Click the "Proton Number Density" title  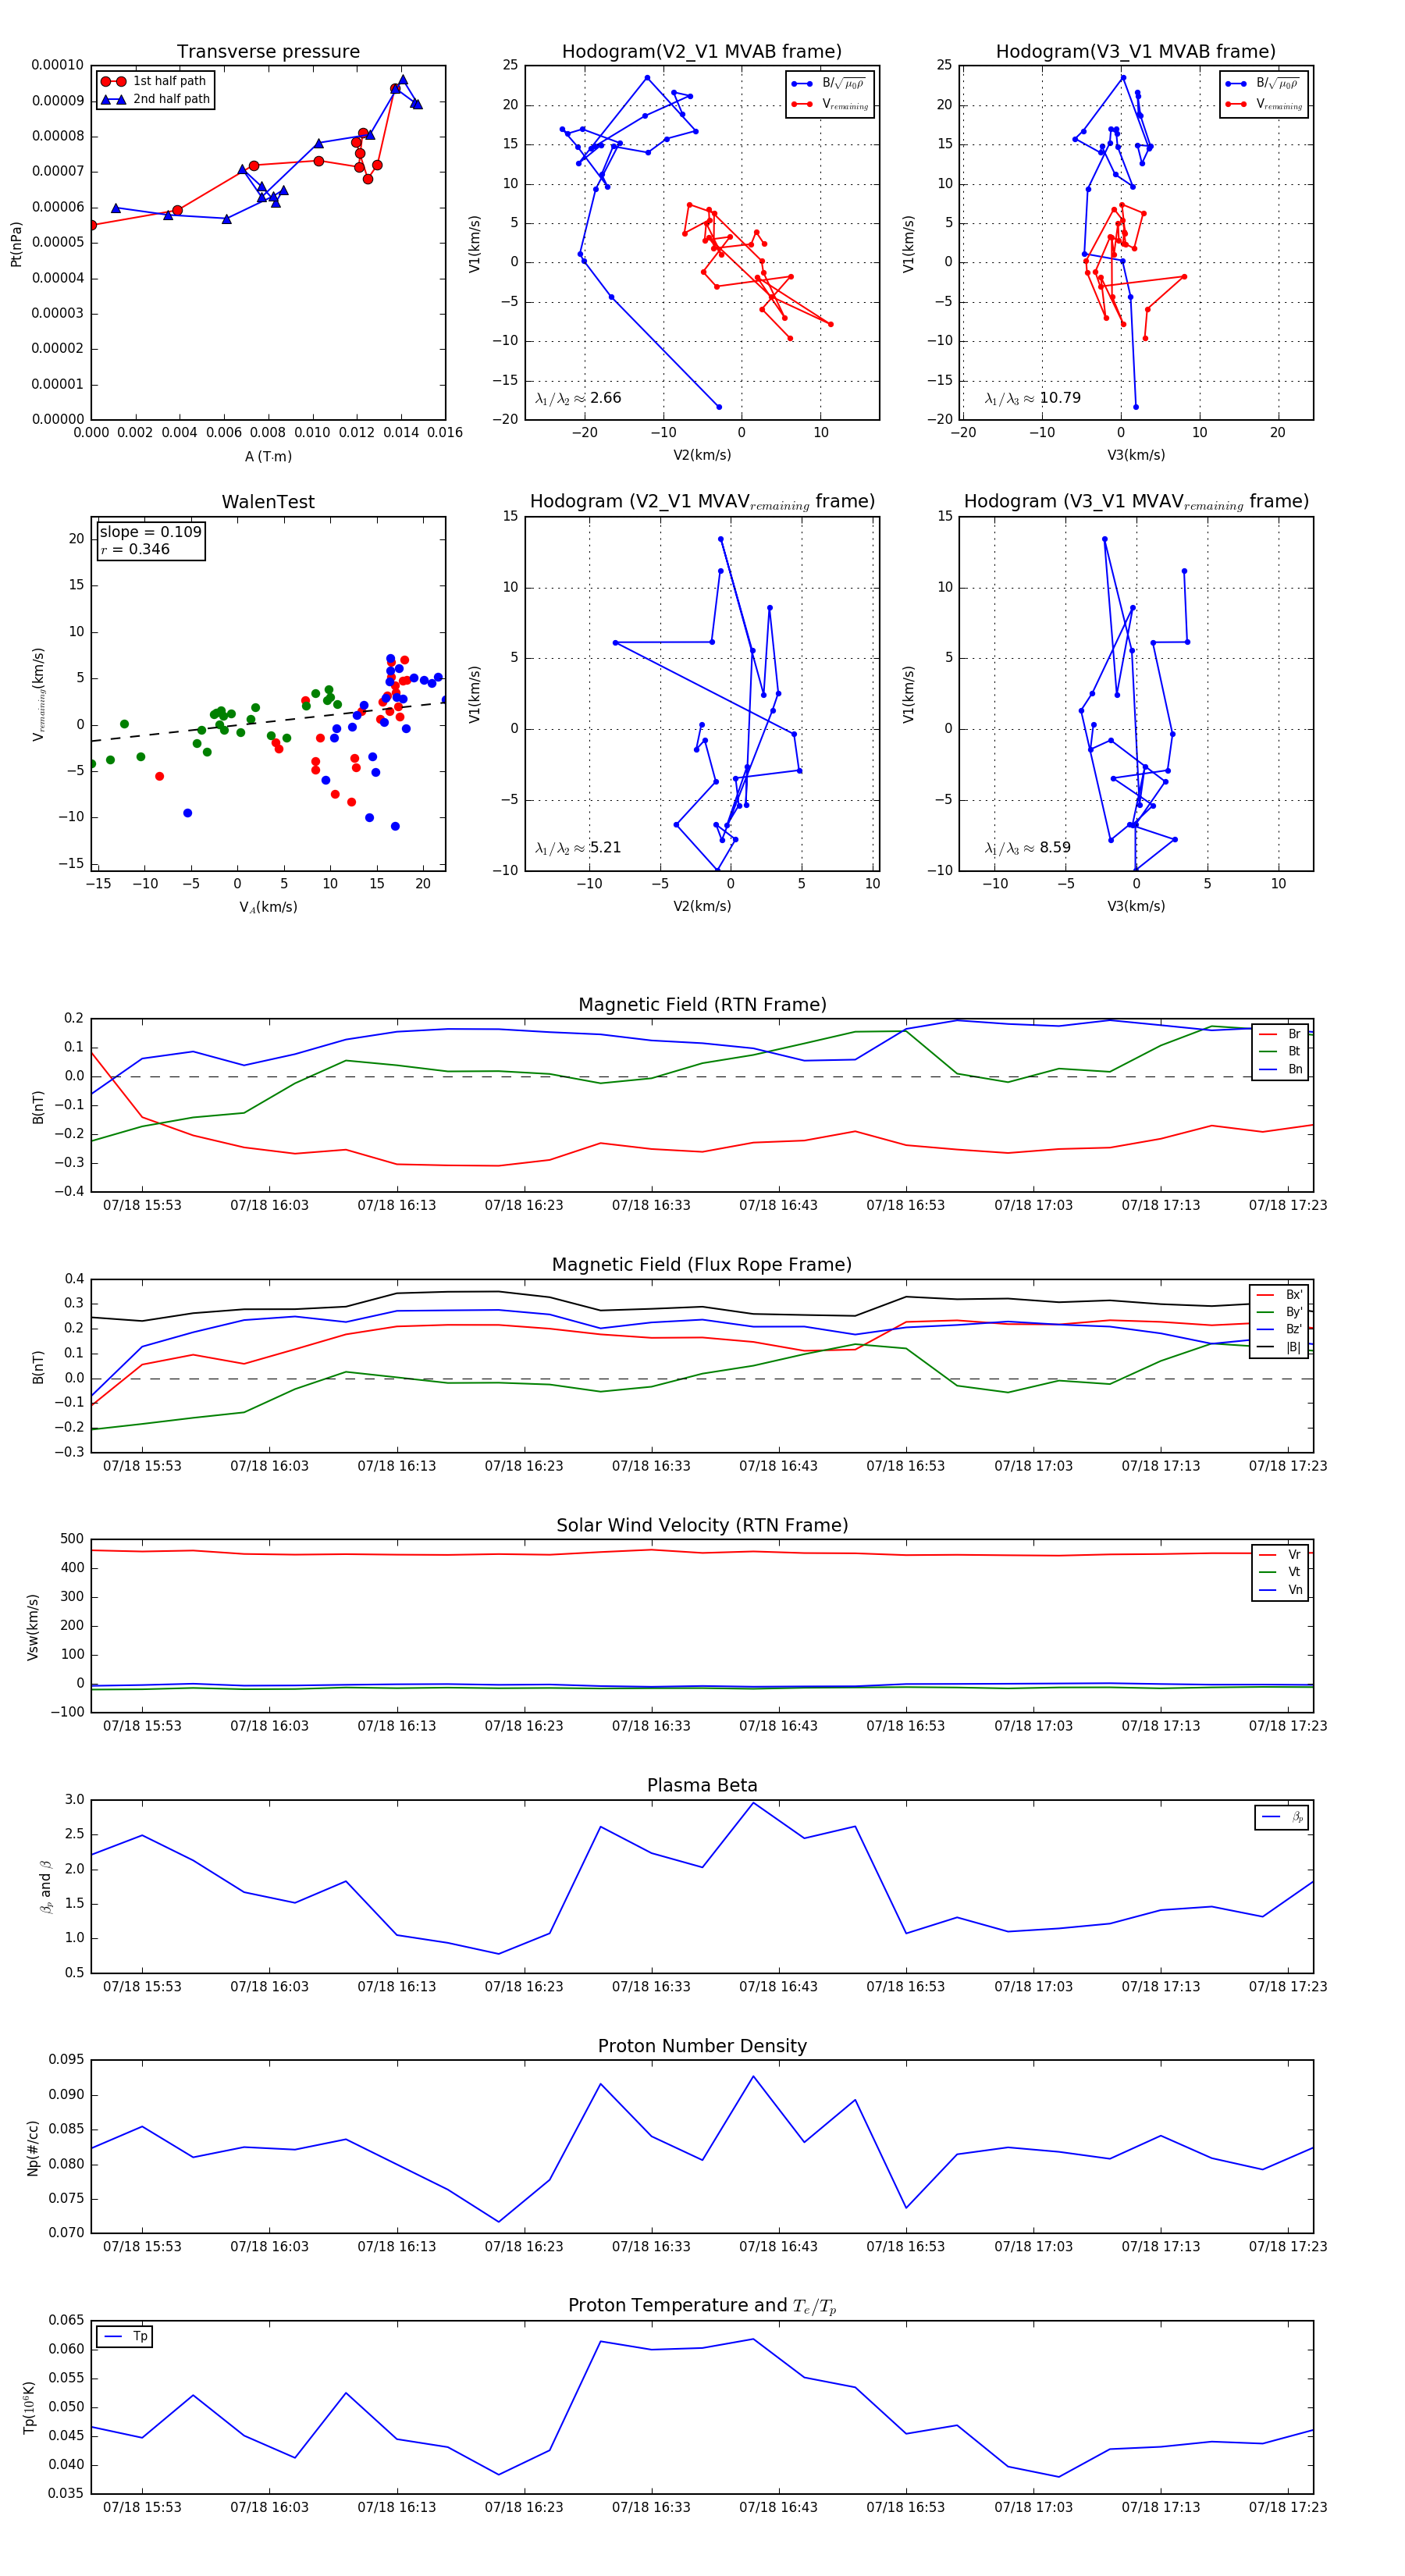(702, 2046)
